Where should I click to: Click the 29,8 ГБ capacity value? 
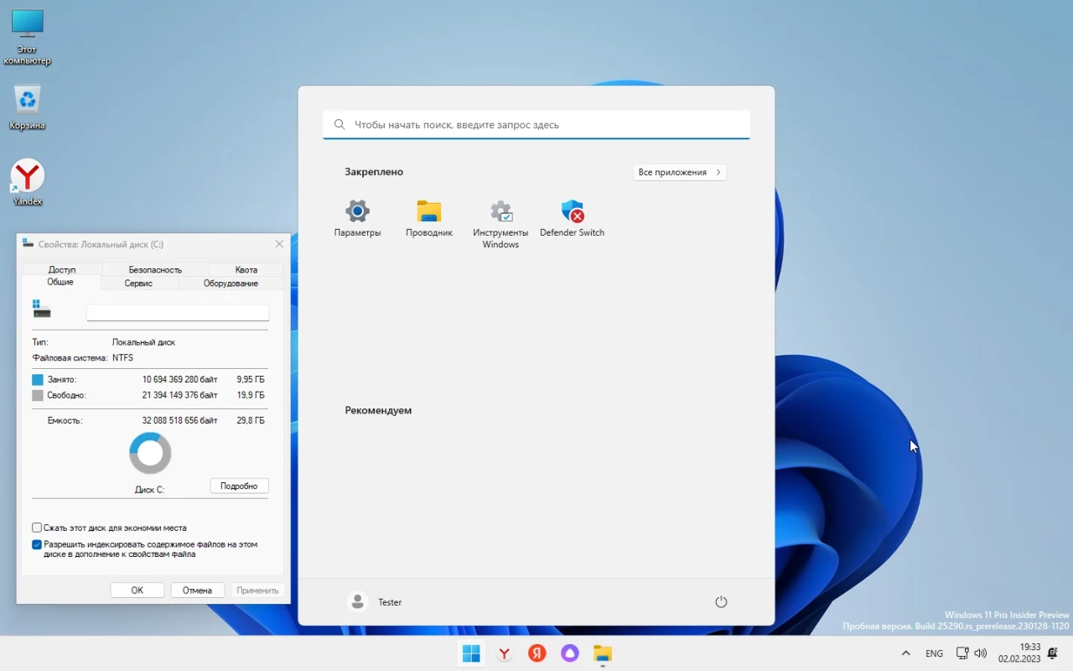point(251,420)
